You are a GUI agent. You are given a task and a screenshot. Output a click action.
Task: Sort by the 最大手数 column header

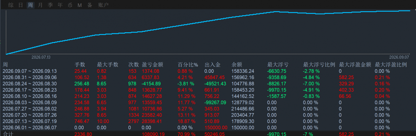[x=108, y=65]
